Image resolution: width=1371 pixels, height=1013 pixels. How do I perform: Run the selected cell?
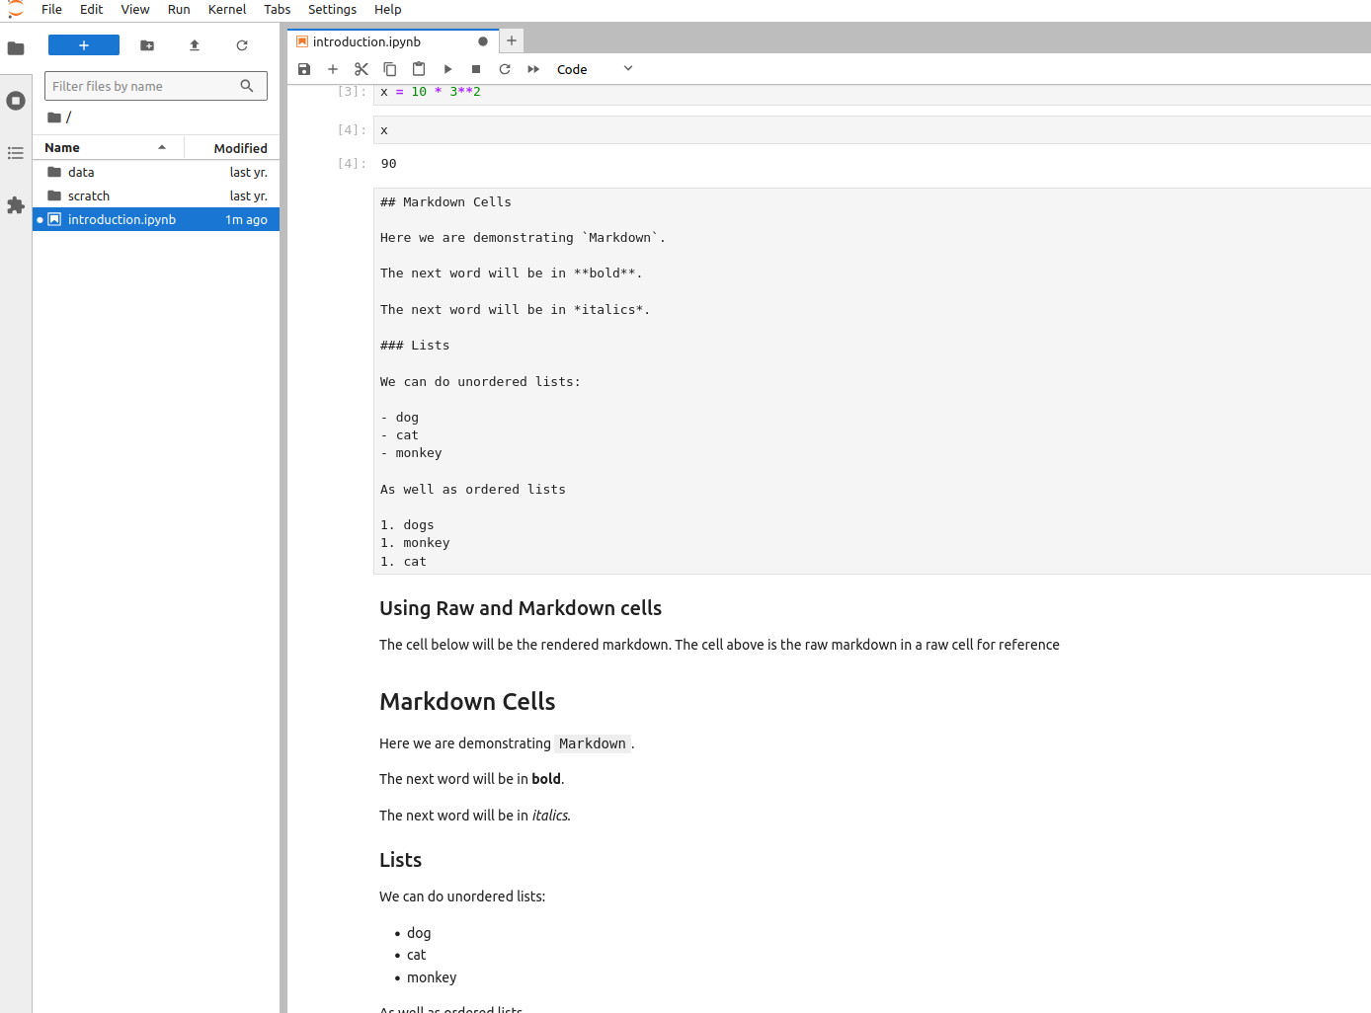pyautogui.click(x=447, y=69)
